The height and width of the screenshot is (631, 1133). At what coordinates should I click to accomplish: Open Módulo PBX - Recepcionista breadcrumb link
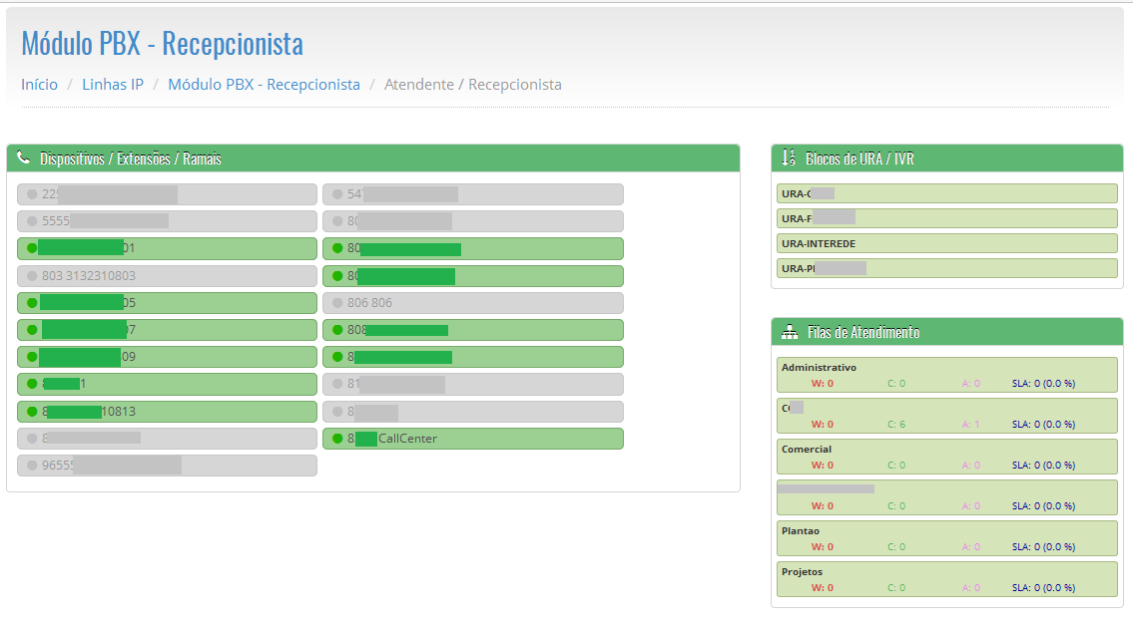click(x=264, y=85)
